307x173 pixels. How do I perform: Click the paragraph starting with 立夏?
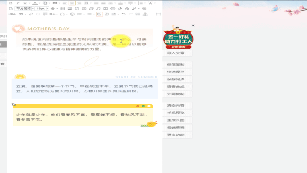[85, 89]
